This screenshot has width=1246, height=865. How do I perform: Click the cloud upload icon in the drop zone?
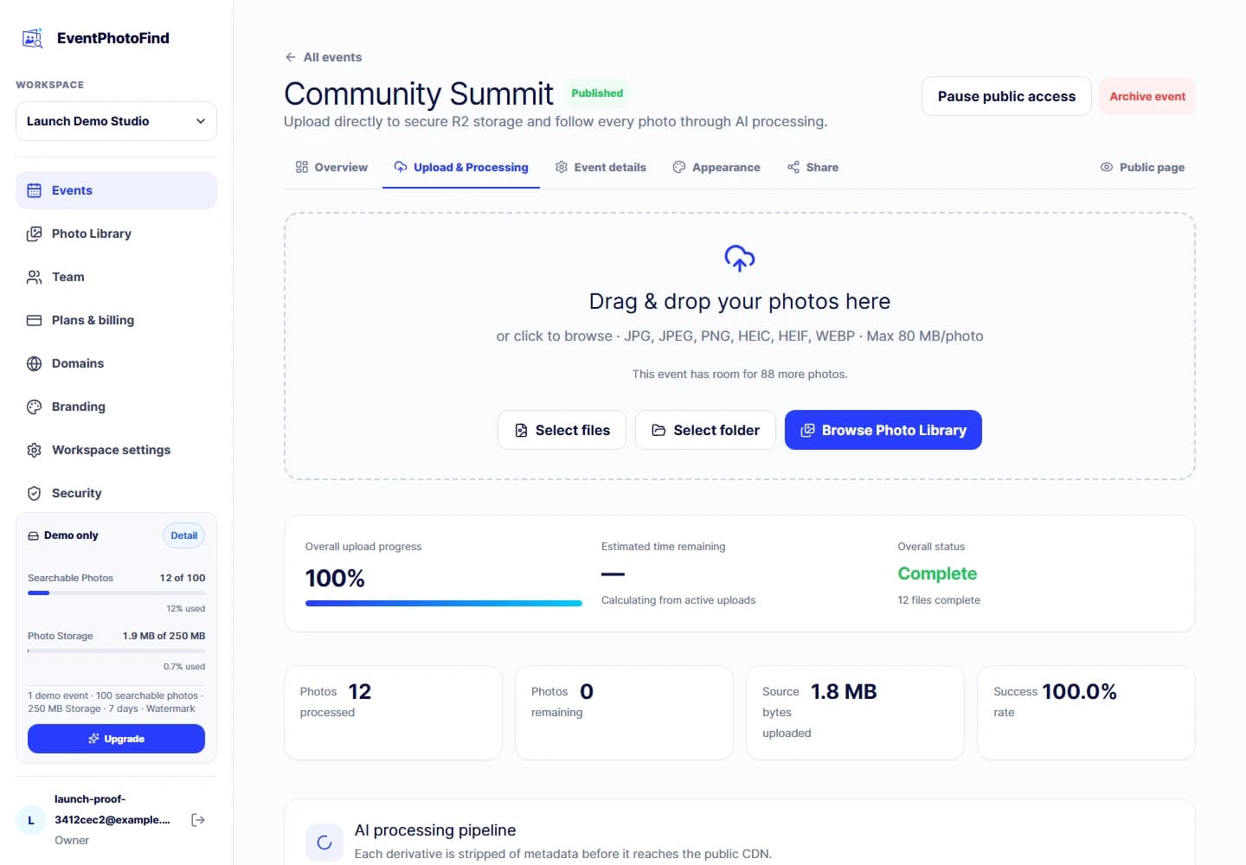click(740, 258)
